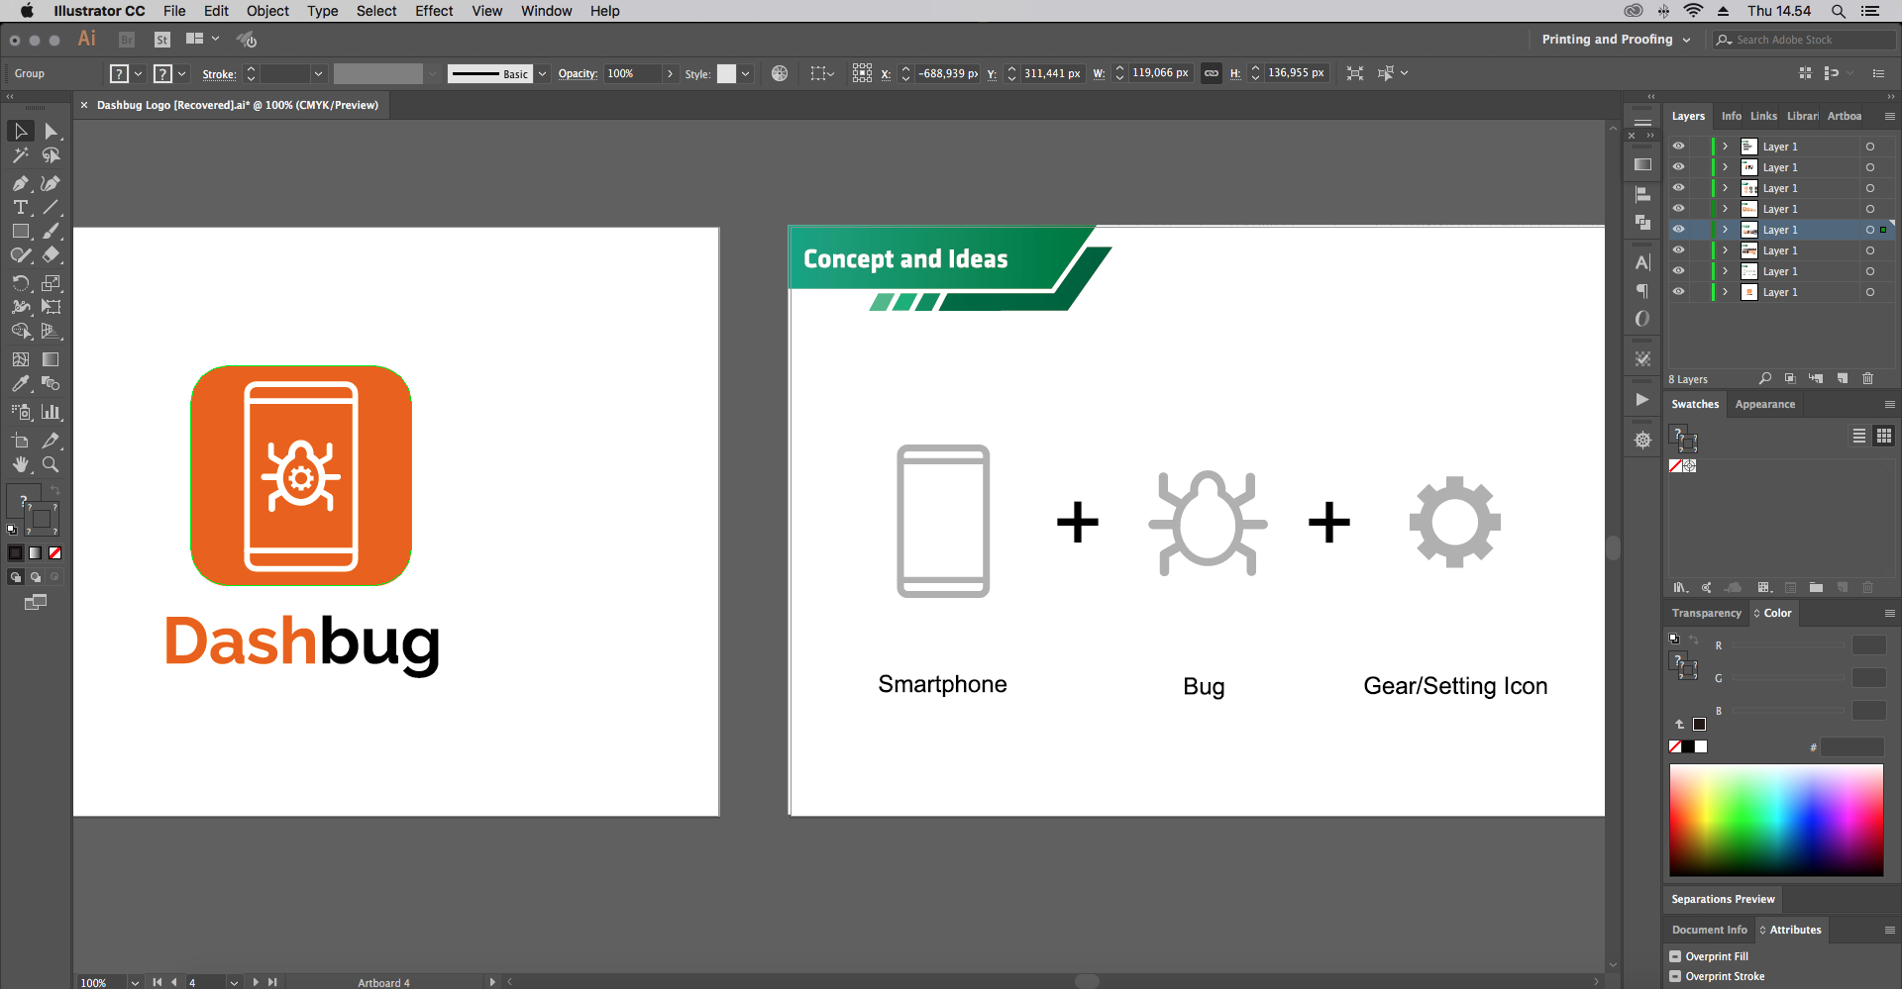This screenshot has height=989, width=1902.
Task: Select the Type tool
Action: 21,208
